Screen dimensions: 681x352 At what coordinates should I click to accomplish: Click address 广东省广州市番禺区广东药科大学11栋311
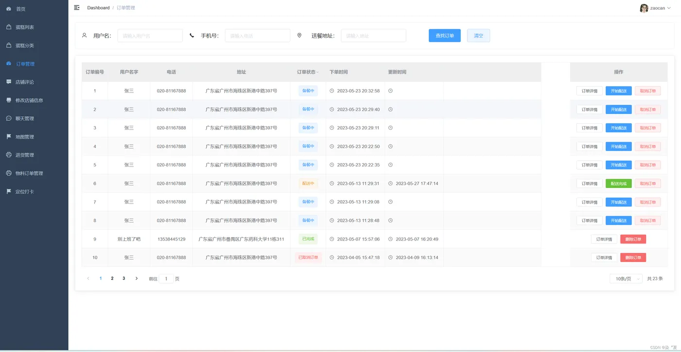pyautogui.click(x=241, y=239)
